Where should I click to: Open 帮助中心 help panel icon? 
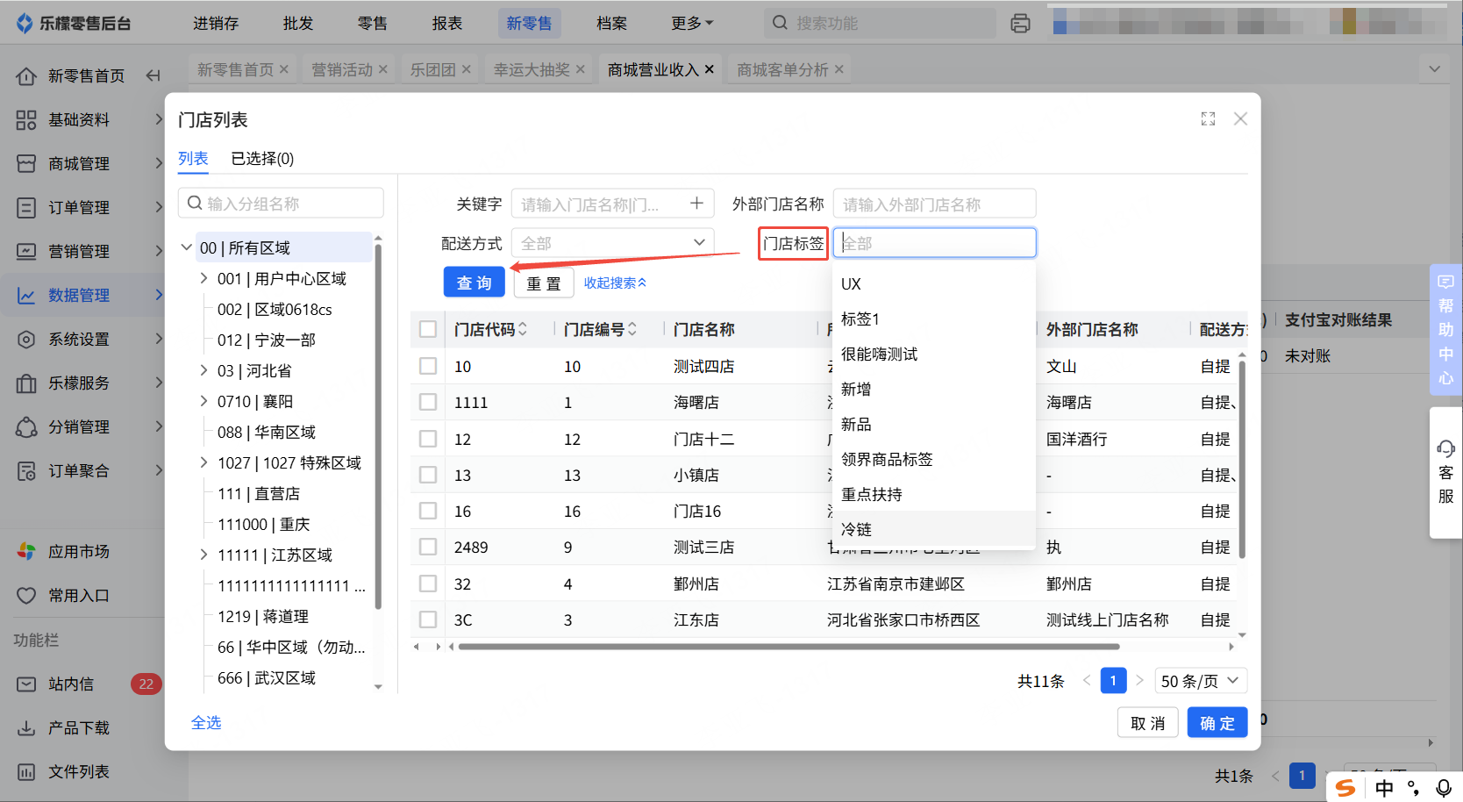tap(1445, 283)
